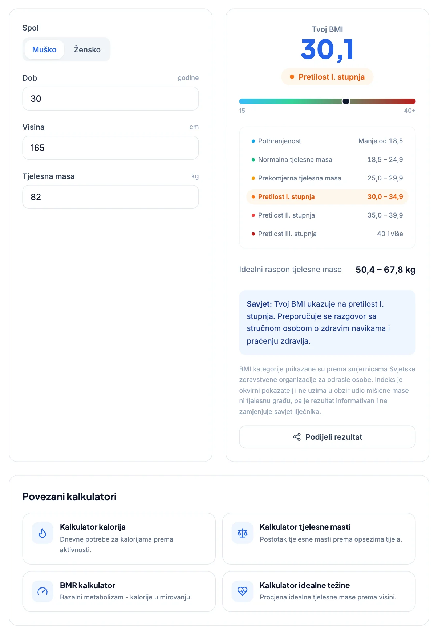Viewport: 438px width, 634px height.
Task: Open the Kalkulator kalorija link
Action: click(119, 538)
